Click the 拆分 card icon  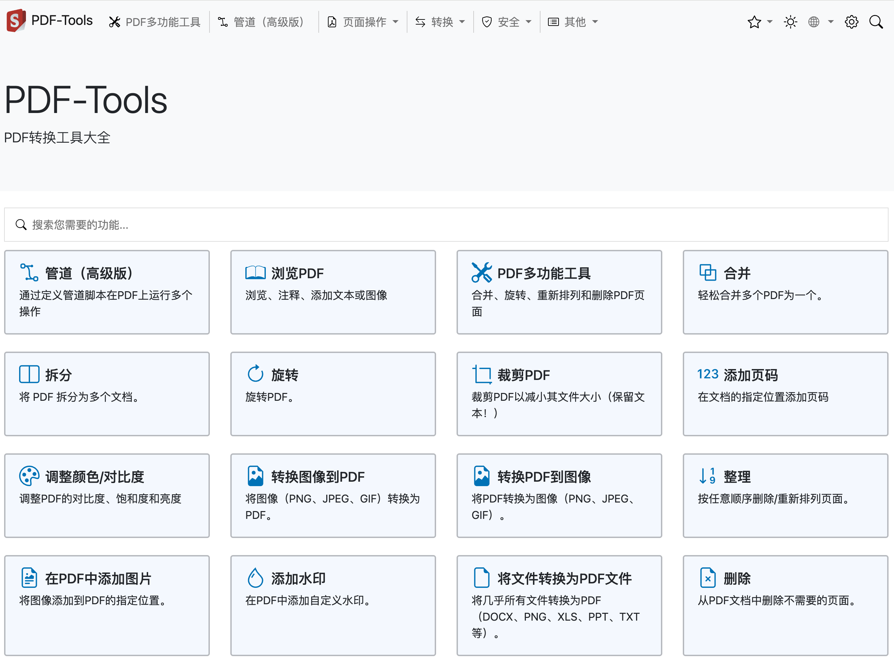click(29, 374)
